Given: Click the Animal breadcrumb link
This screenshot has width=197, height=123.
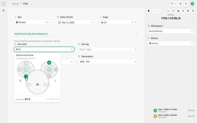Looking at the screenshot, I should click(15, 4).
